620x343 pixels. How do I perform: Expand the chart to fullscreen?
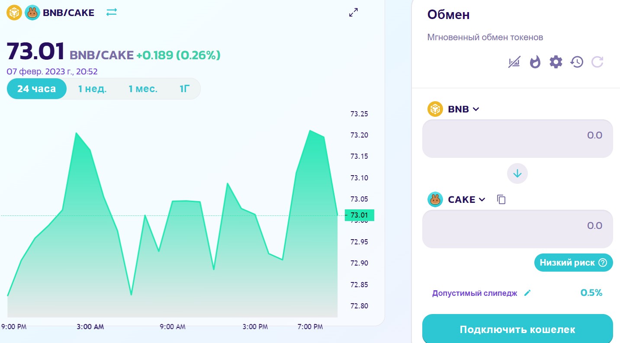point(353,13)
